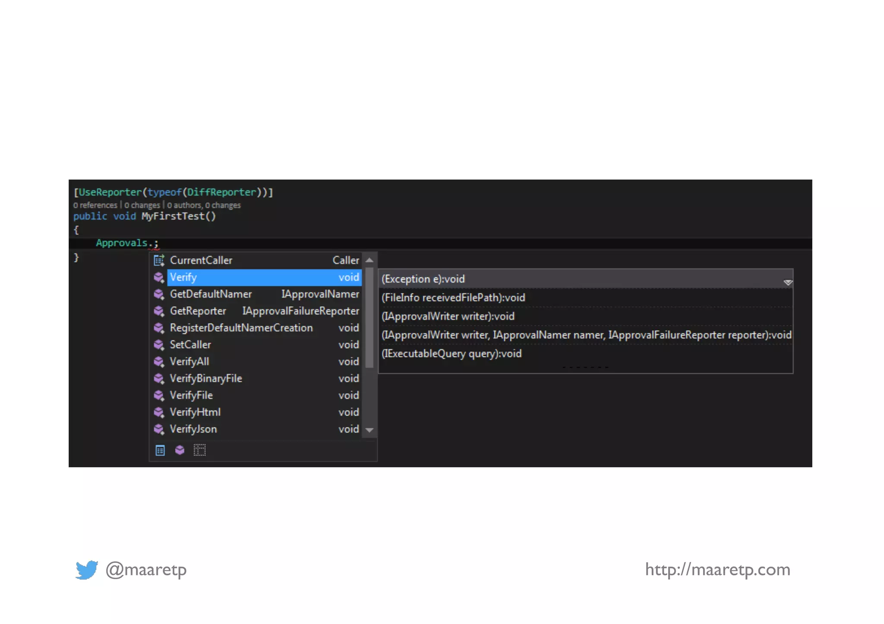Screen dimensions: 884x624
Task: Click the VerifyJson method icon
Action: tap(159, 429)
